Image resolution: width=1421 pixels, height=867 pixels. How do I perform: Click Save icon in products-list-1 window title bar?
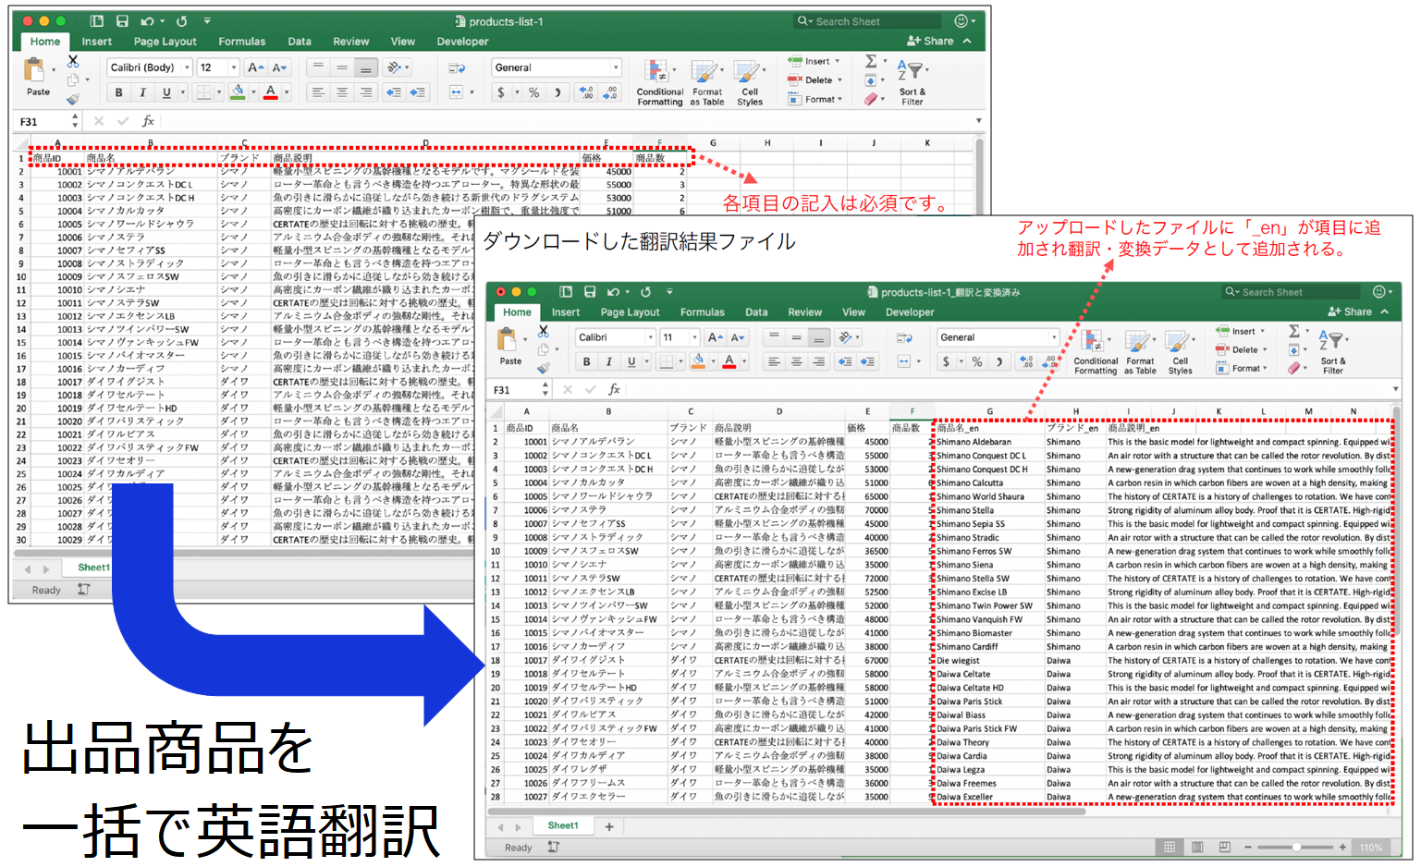[122, 21]
